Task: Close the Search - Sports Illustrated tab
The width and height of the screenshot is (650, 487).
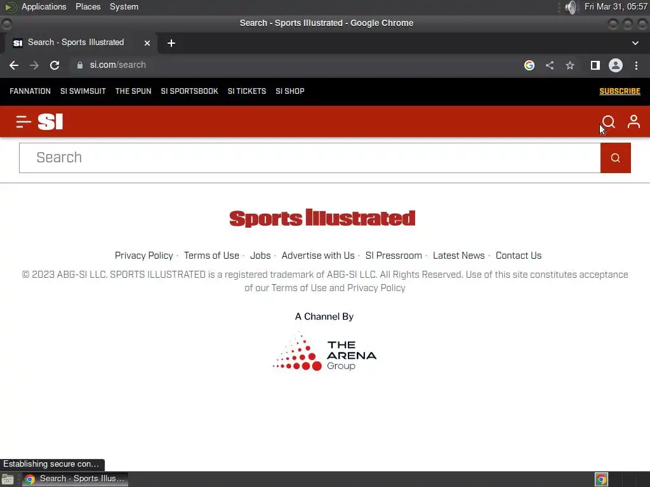Action: (147, 43)
